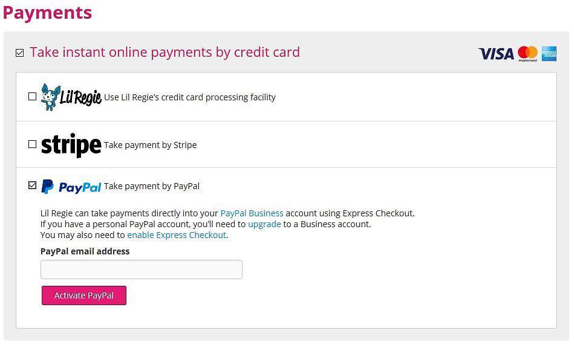The height and width of the screenshot is (345, 574).
Task: Click the Stripe logo
Action: tap(71, 145)
